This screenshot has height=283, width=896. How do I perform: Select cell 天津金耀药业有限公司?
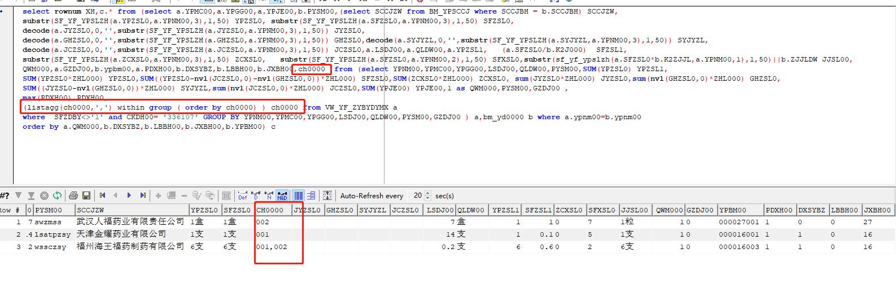click(x=132, y=234)
